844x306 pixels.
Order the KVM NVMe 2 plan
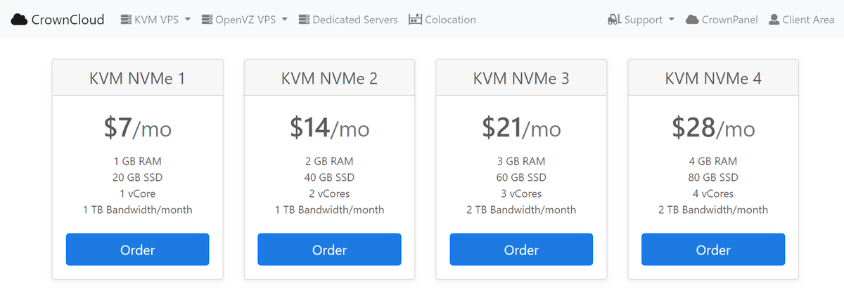pyautogui.click(x=329, y=250)
